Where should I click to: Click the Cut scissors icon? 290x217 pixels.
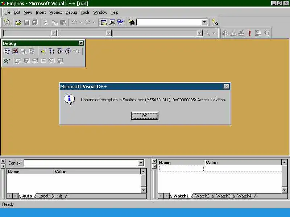[x=45, y=22]
